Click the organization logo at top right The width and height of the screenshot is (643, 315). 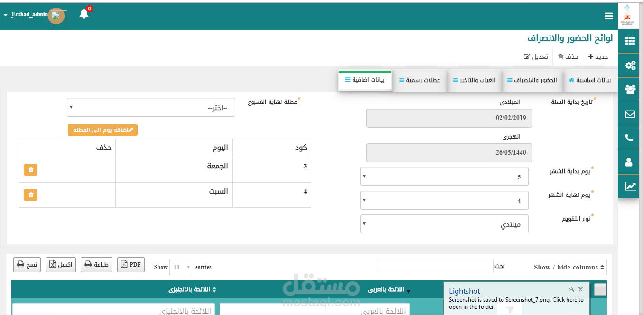pos(628,16)
